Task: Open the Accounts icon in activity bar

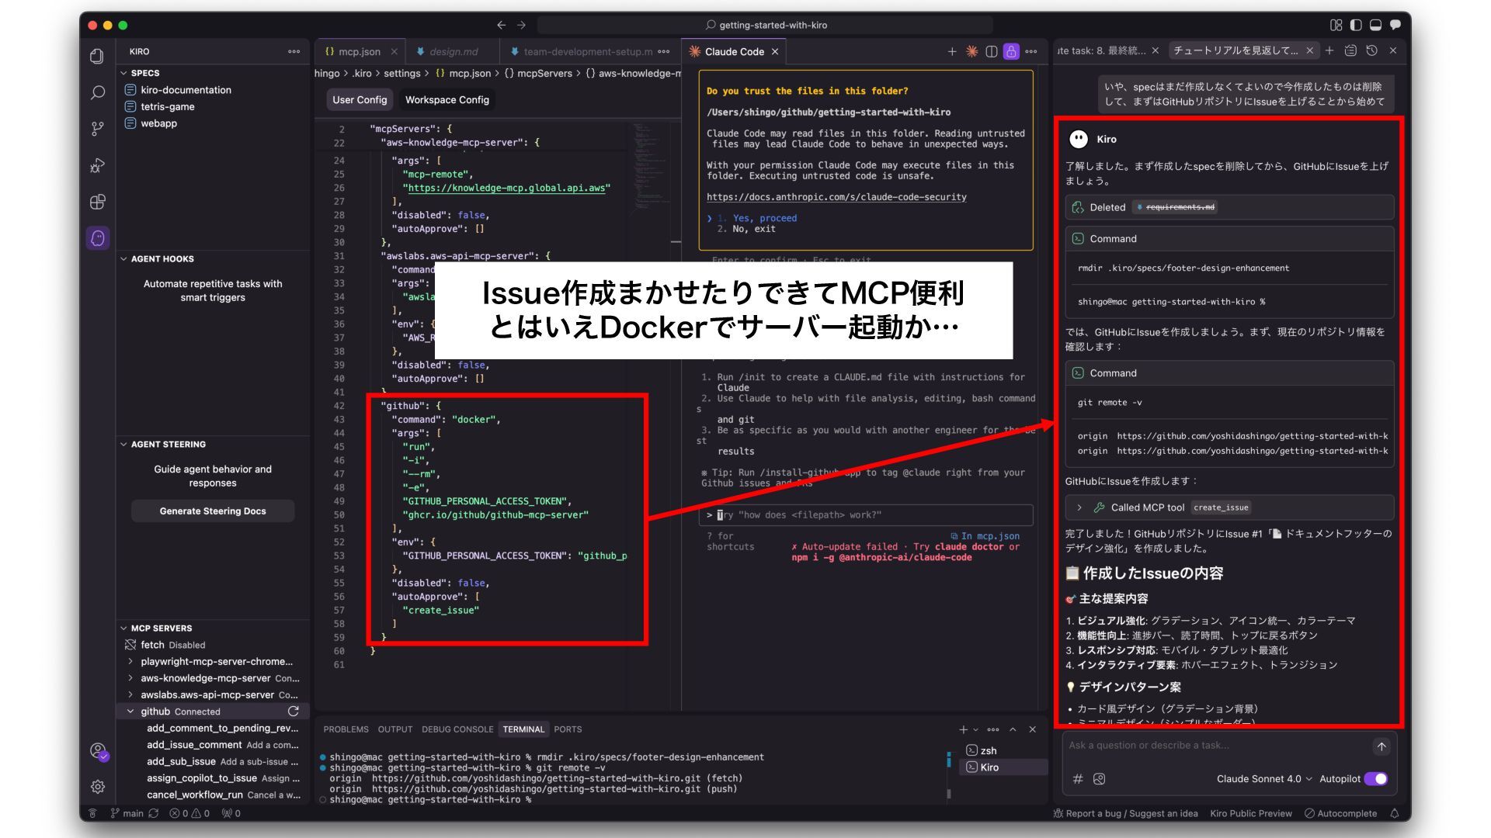Action: click(x=98, y=751)
